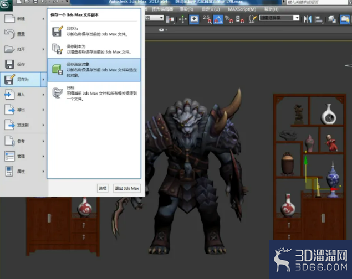The image size is (352, 279).
Task: Expand the Open (打开) submenu arrow
Action: point(43,49)
